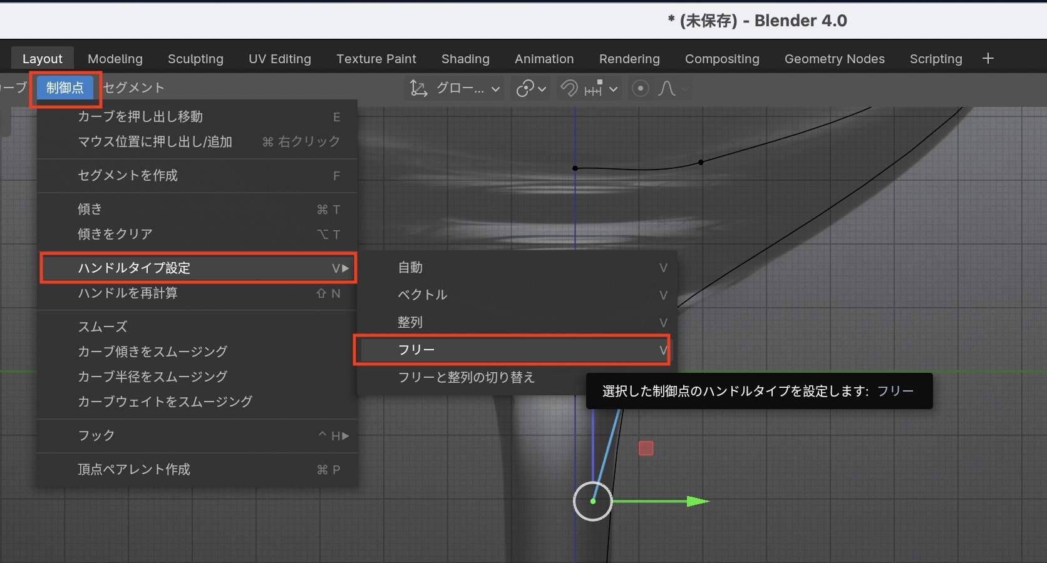Screen dimensions: 1047x563
Task: Select 自動 handle type option
Action: tap(411, 268)
